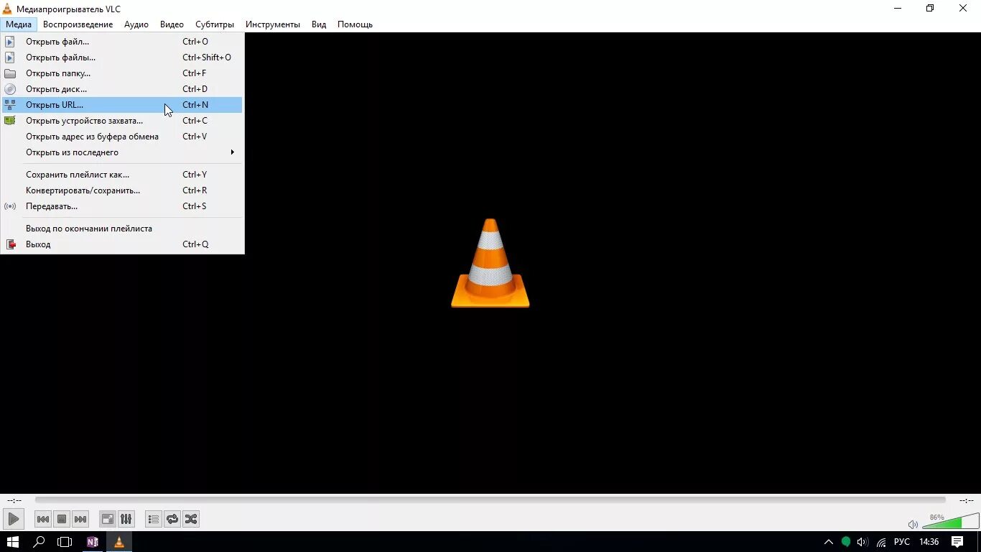Show extended settings and effects
The width and height of the screenshot is (981, 552).
point(126,519)
